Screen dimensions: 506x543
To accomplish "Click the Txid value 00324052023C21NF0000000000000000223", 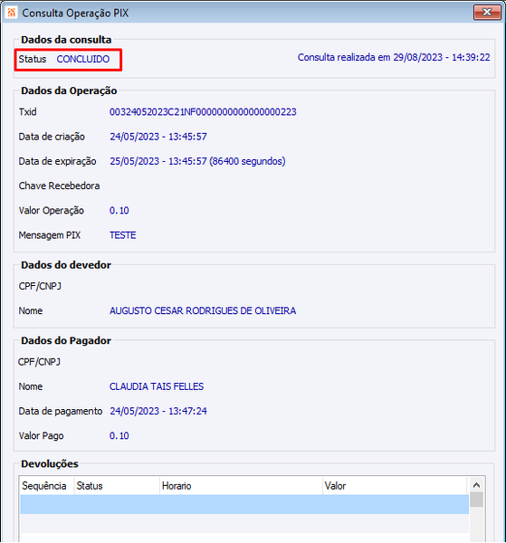I will point(203,112).
